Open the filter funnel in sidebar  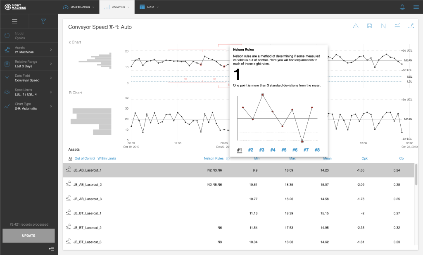tap(43, 21)
